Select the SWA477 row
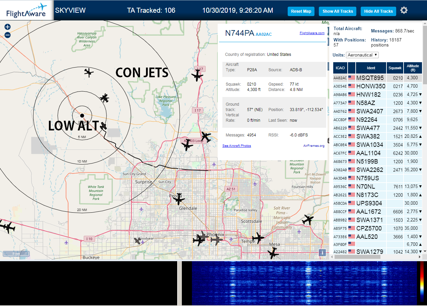 tap(378, 128)
